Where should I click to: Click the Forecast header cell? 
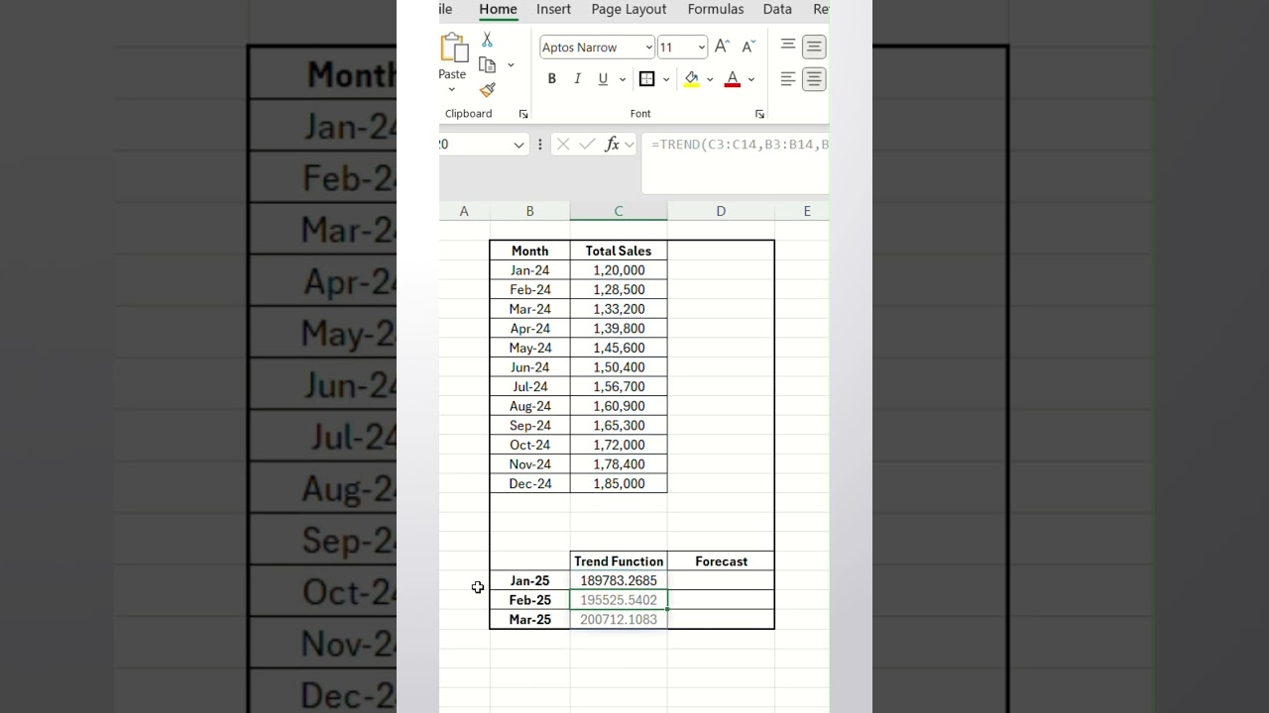(x=721, y=561)
